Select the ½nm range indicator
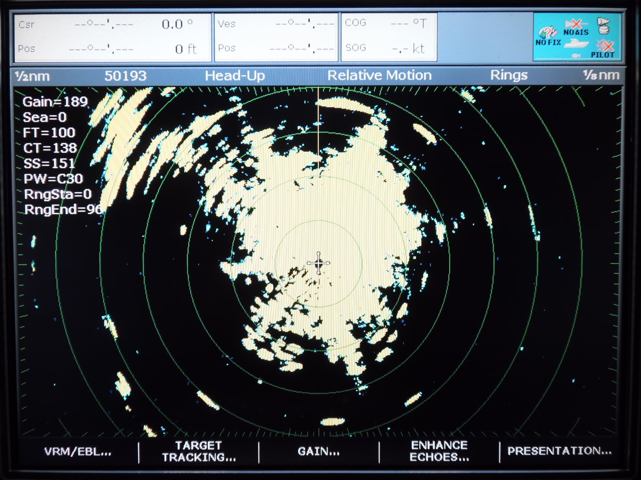Screen dimensions: 641x480 pyautogui.click(x=32, y=76)
